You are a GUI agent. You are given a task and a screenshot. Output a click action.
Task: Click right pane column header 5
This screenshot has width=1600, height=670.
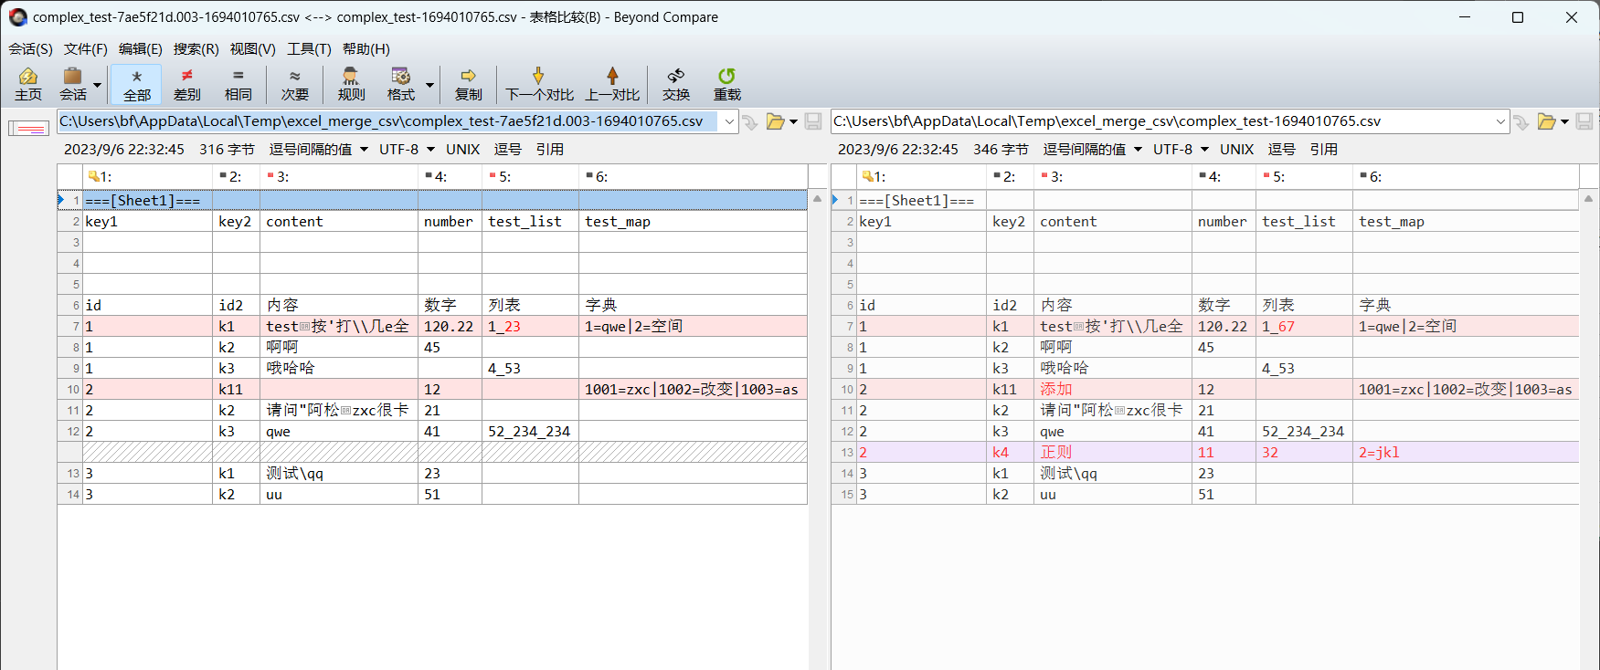(x=1304, y=177)
